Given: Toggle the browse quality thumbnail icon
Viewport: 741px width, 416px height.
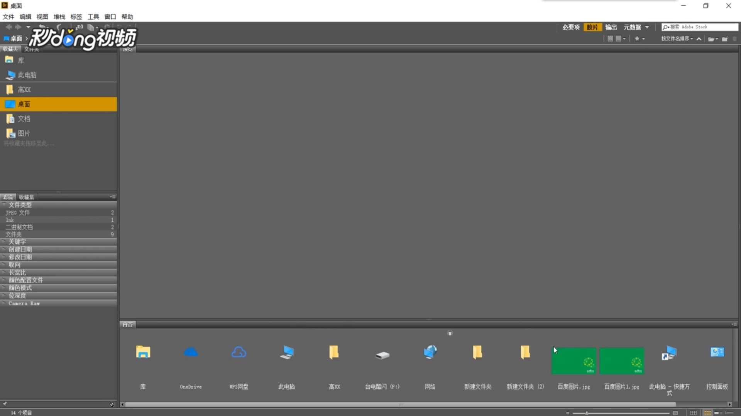Looking at the screenshot, I should click(610, 39).
